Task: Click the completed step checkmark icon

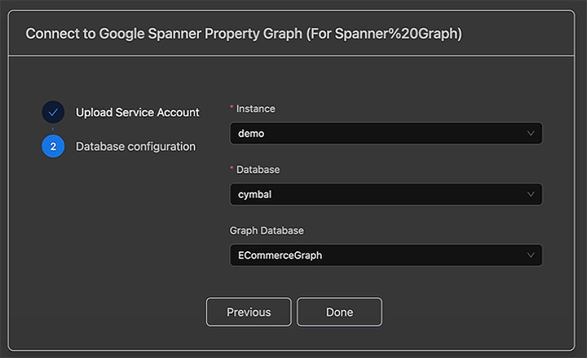Action: click(x=53, y=112)
